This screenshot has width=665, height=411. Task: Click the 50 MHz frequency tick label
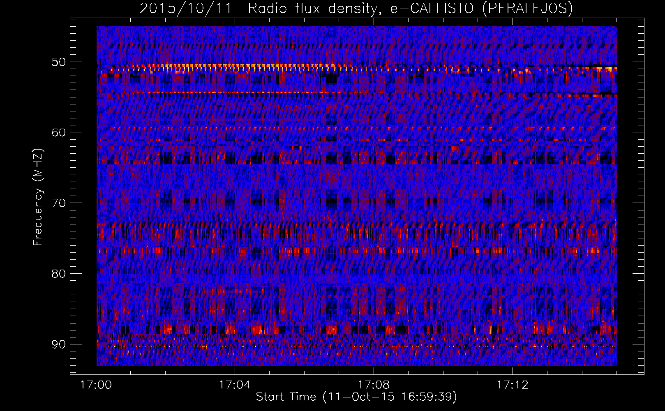[x=59, y=62]
